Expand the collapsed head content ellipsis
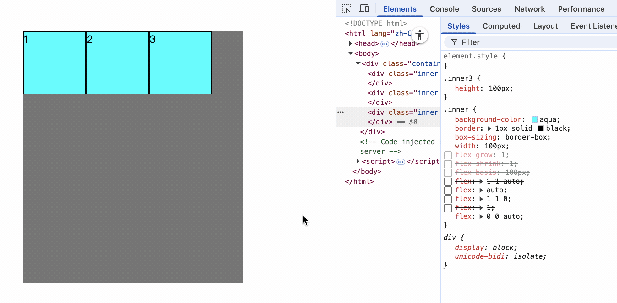617x303 pixels. click(385, 44)
